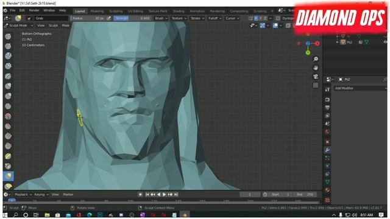The height and width of the screenshot is (219, 390).
Task: Switch perspective/orthographic grid icon
Action: coord(316,85)
